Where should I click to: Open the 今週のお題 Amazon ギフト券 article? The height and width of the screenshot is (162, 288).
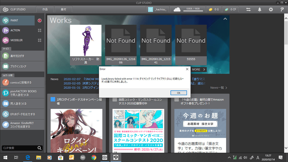click(x=200, y=123)
